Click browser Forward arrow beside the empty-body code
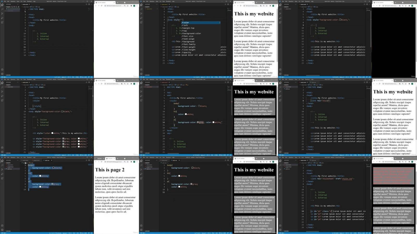This screenshot has width=417, height=234. (x=99, y=5)
